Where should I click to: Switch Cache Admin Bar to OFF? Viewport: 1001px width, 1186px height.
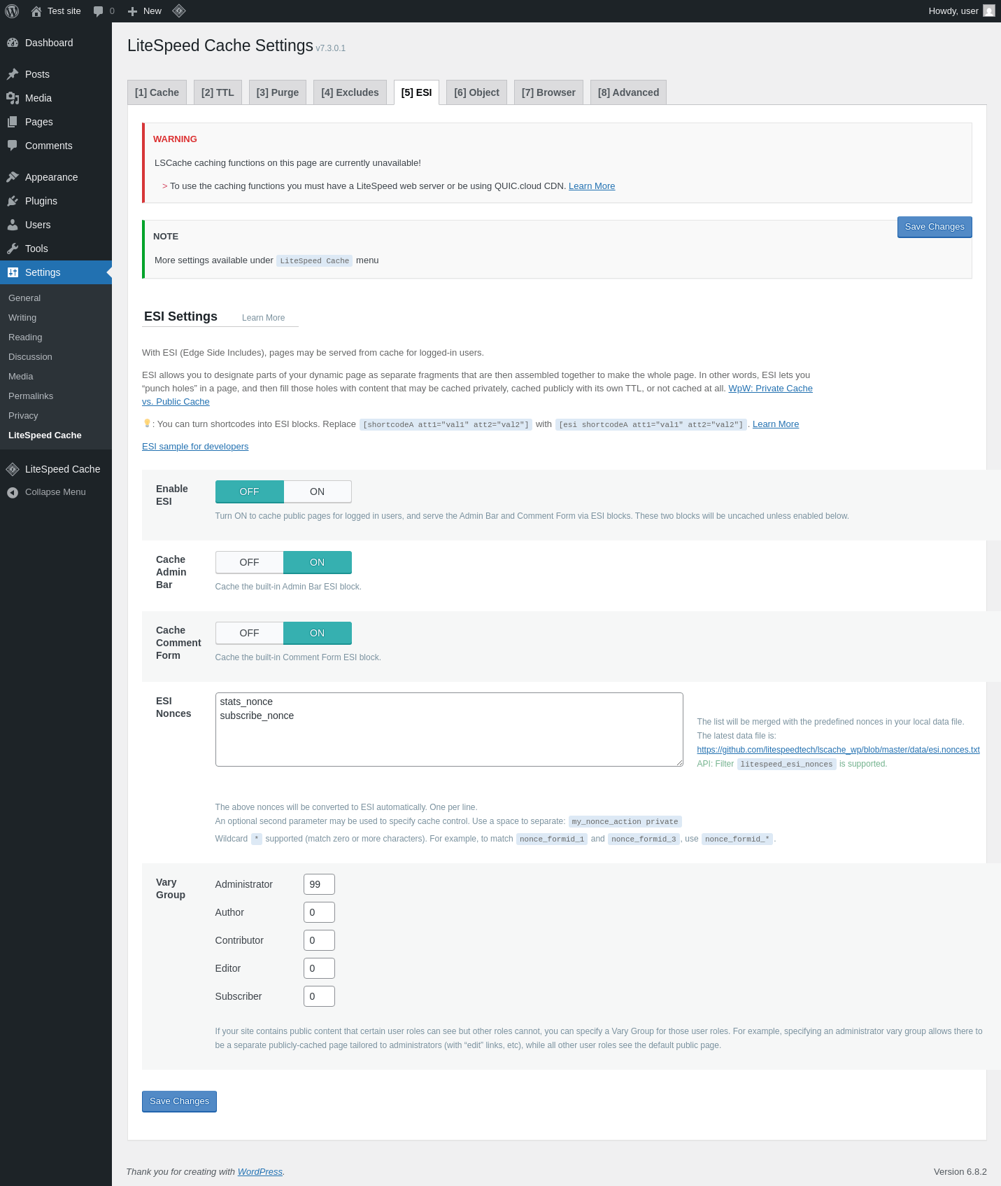pyautogui.click(x=249, y=562)
